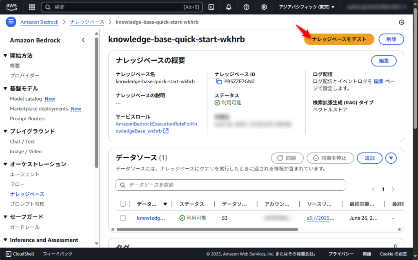The width and height of the screenshot is (418, 260).
Task: Open Chat / Text playground
Action: (22, 141)
